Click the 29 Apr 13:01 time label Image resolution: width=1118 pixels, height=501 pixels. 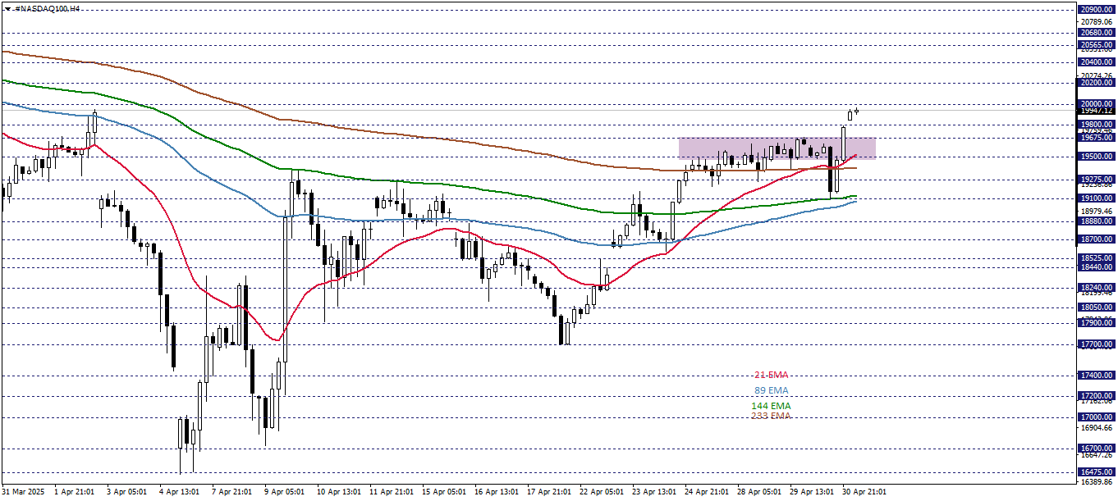point(811,492)
